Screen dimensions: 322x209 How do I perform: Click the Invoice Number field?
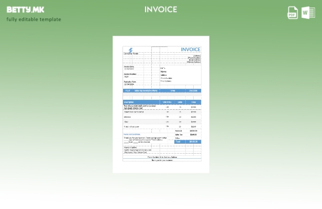[x=130, y=75]
